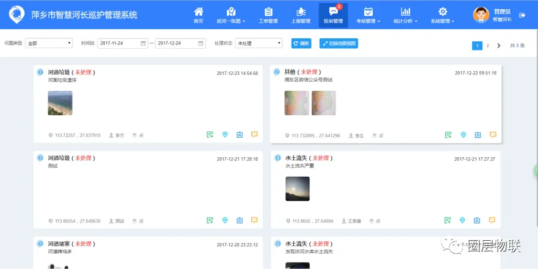Go to 工单管理 in top navigation
538x270 pixels.
click(x=268, y=15)
